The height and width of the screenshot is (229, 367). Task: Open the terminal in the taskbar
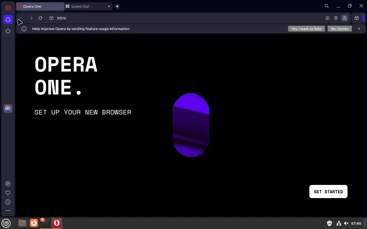coord(45,223)
